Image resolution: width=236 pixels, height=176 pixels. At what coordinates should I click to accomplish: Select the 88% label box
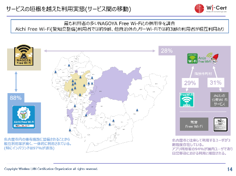(x=16, y=98)
